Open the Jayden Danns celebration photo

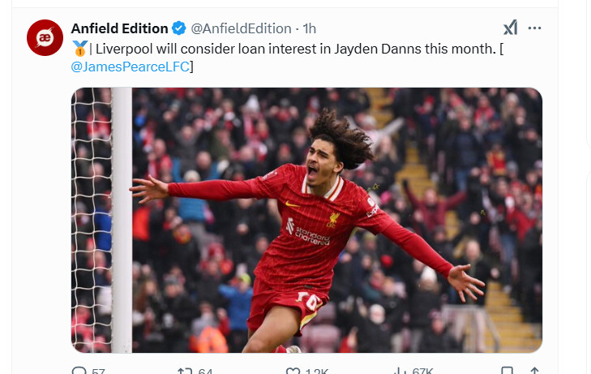pos(306,220)
